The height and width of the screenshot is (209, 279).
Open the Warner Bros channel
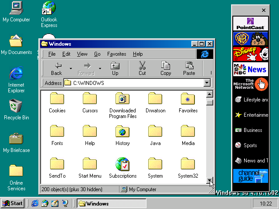(250, 39)
